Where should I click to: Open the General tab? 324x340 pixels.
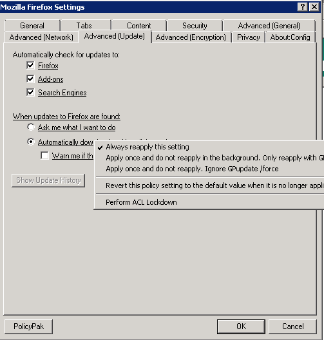[32, 26]
